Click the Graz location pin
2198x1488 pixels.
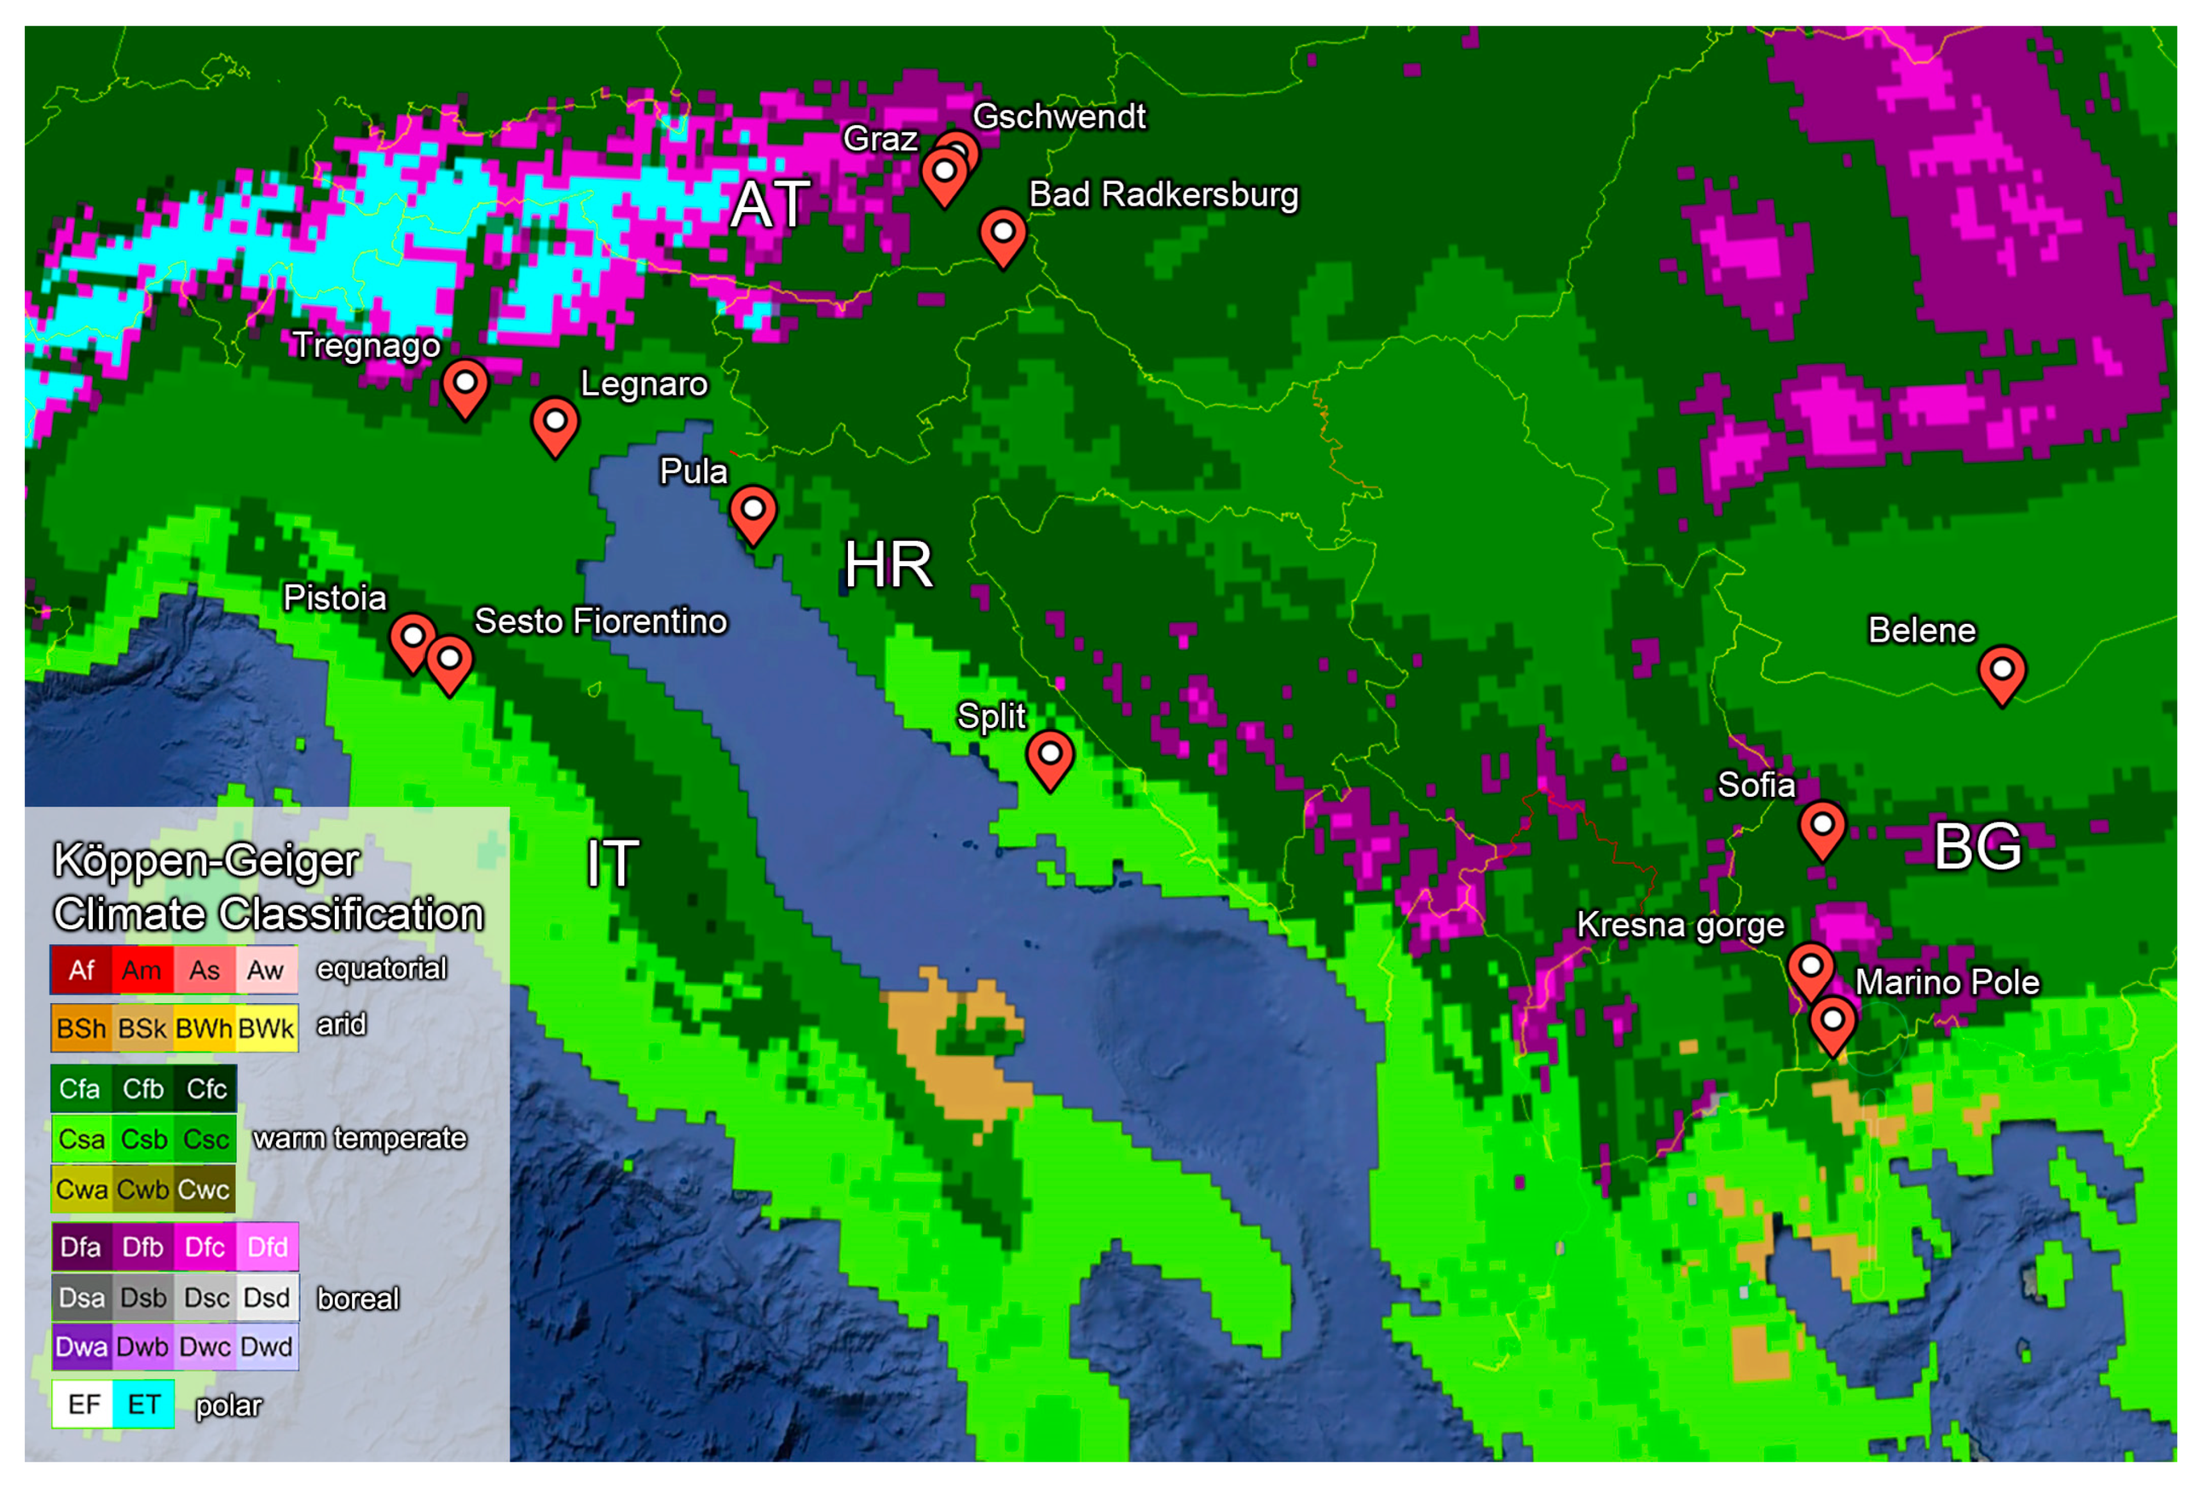coord(944,173)
